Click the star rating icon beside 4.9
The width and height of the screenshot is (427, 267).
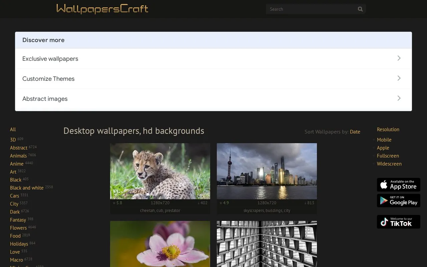click(x=221, y=203)
